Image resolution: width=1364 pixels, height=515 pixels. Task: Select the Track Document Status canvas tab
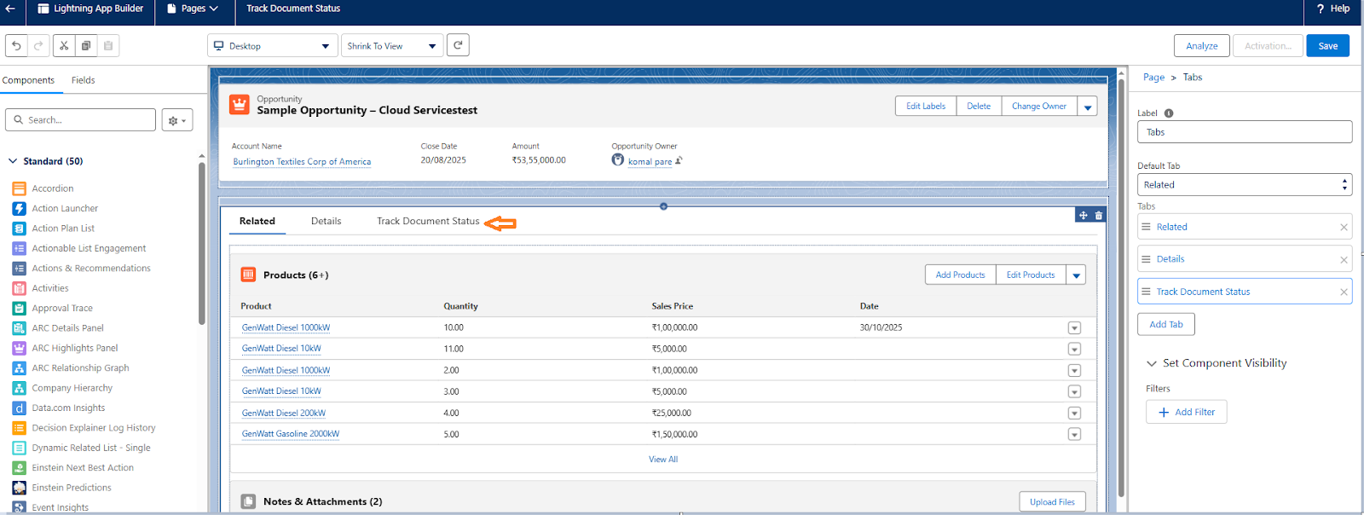coord(428,222)
